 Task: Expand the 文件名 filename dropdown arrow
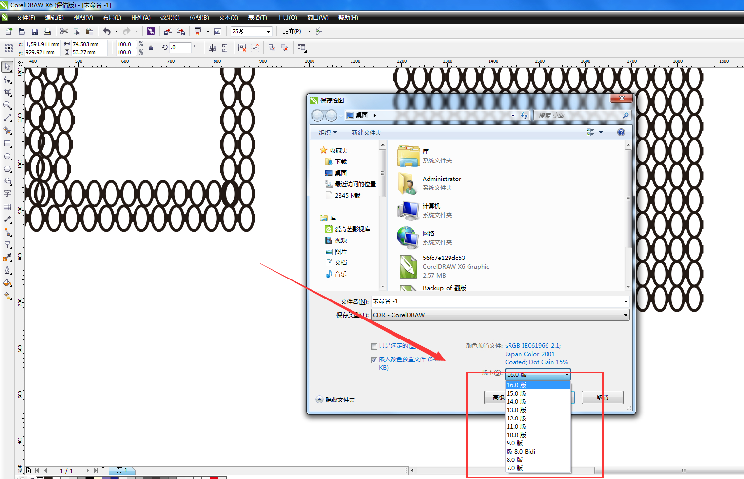coord(626,302)
